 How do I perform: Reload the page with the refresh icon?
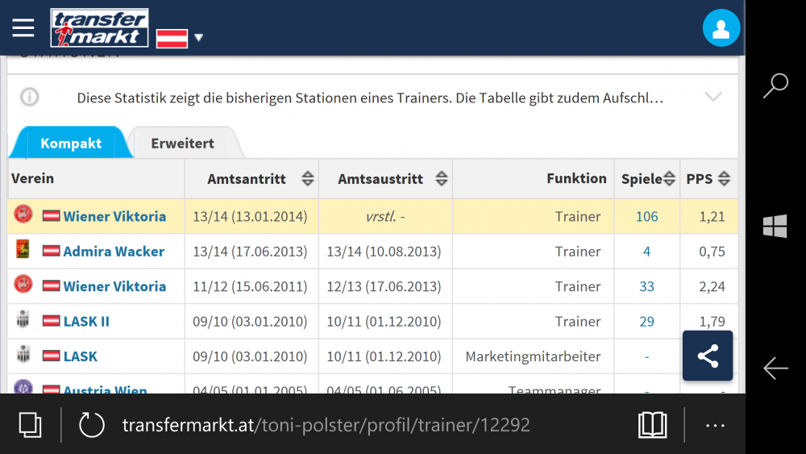coord(92,425)
